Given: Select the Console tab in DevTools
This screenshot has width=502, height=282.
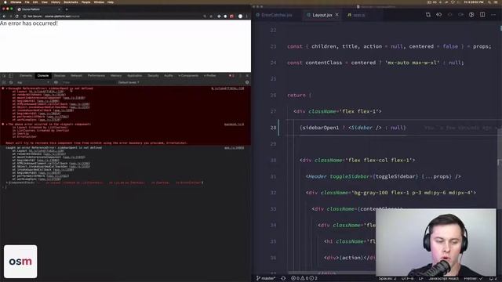Looking at the screenshot, I should click(43, 76).
